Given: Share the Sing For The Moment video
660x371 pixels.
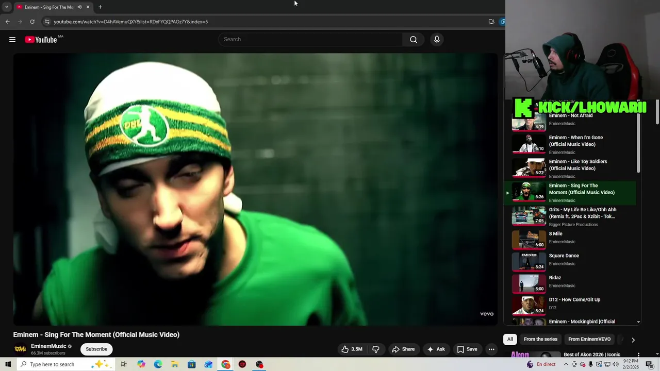Looking at the screenshot, I should point(403,349).
